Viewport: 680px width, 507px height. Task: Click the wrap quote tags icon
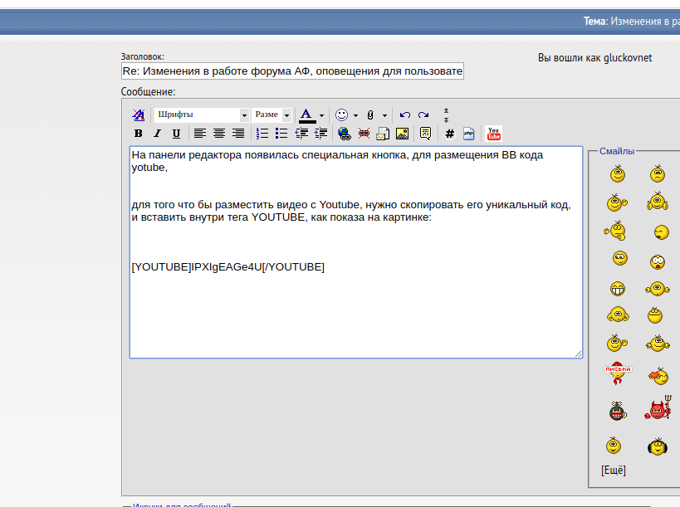pos(425,134)
